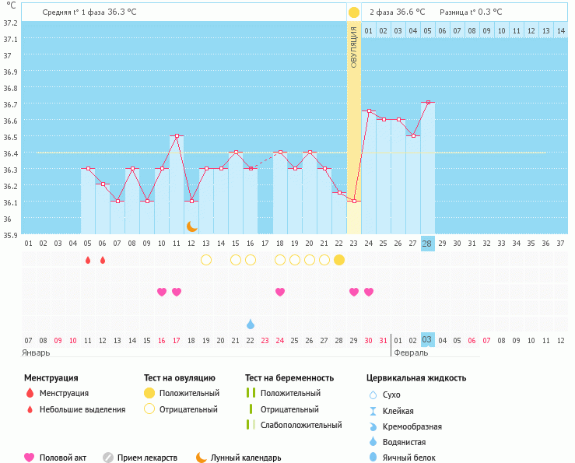
Task: Click the moon icon on cycle day 12
Action: pyautogui.click(x=191, y=226)
